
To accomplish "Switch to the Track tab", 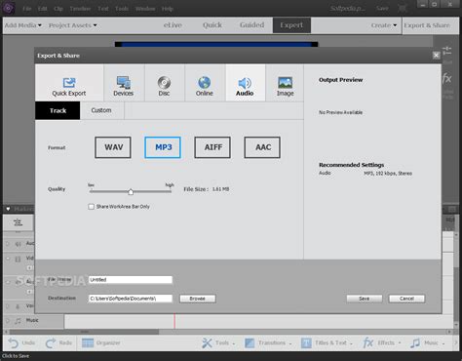I will pyautogui.click(x=58, y=110).
